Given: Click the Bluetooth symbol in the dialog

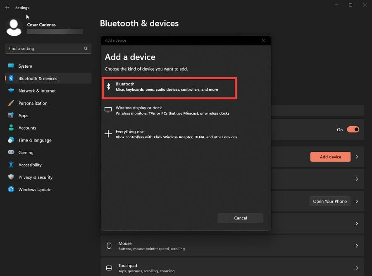Looking at the screenshot, I should tap(108, 87).
